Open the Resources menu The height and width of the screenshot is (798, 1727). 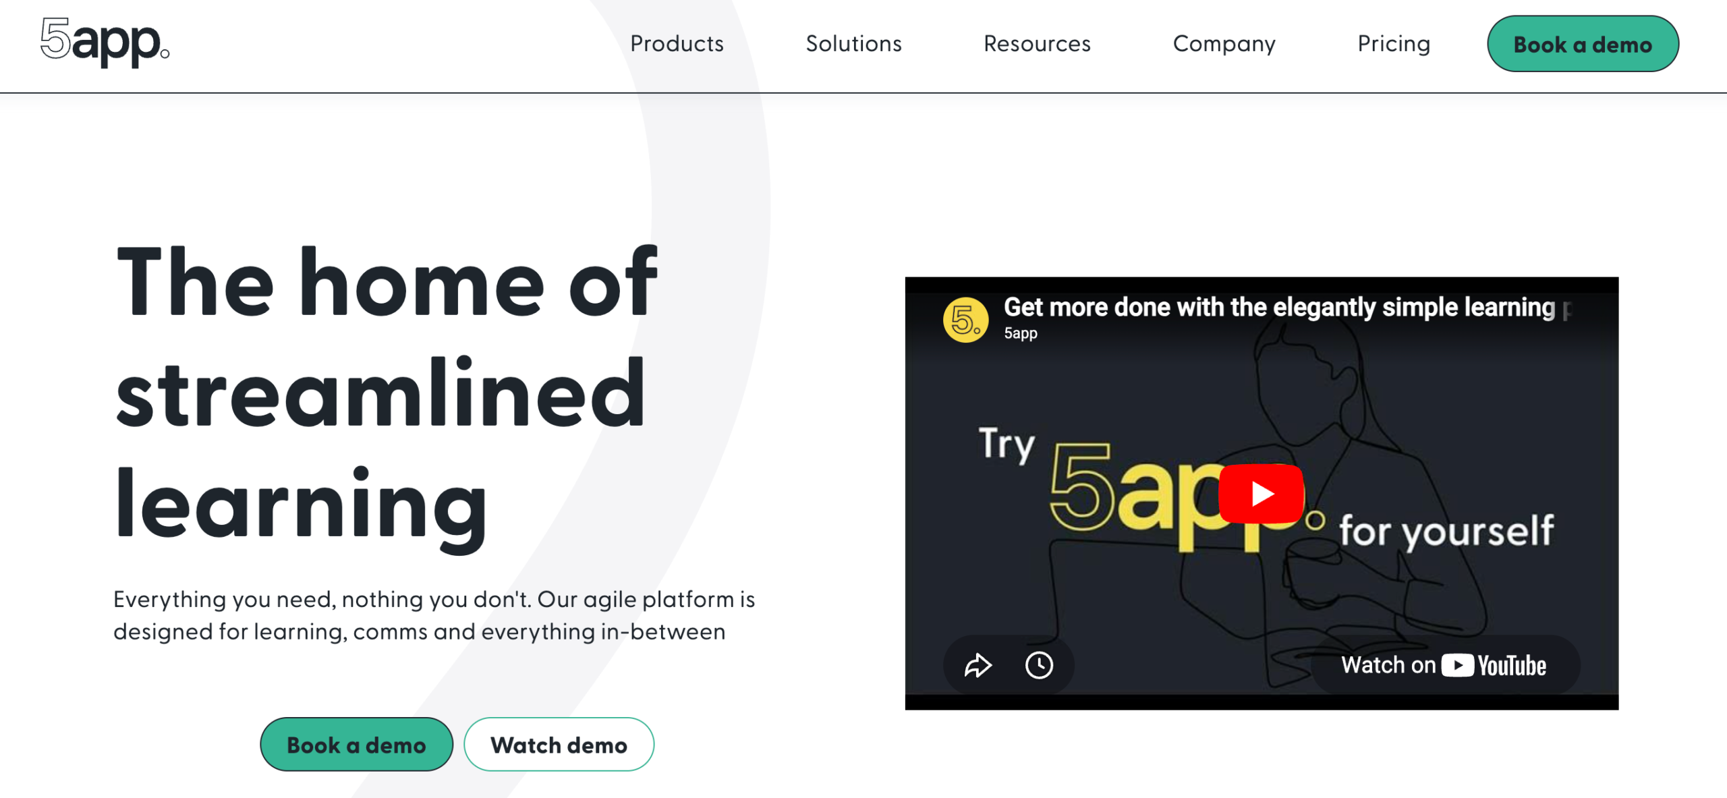(1037, 44)
